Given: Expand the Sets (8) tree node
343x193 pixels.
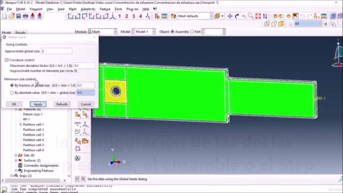Looking at the screenshot, I should point(16,155).
